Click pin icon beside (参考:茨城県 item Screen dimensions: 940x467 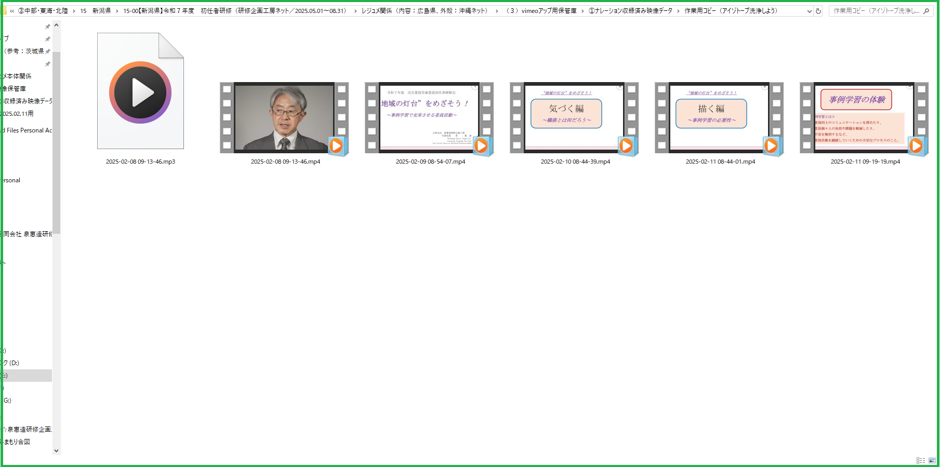[x=48, y=51]
